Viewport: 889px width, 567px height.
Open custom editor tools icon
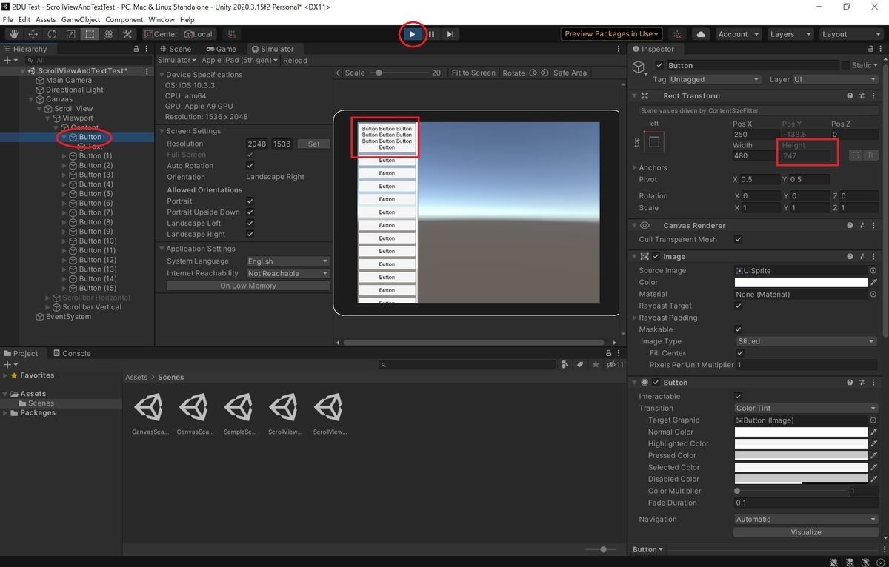click(127, 34)
